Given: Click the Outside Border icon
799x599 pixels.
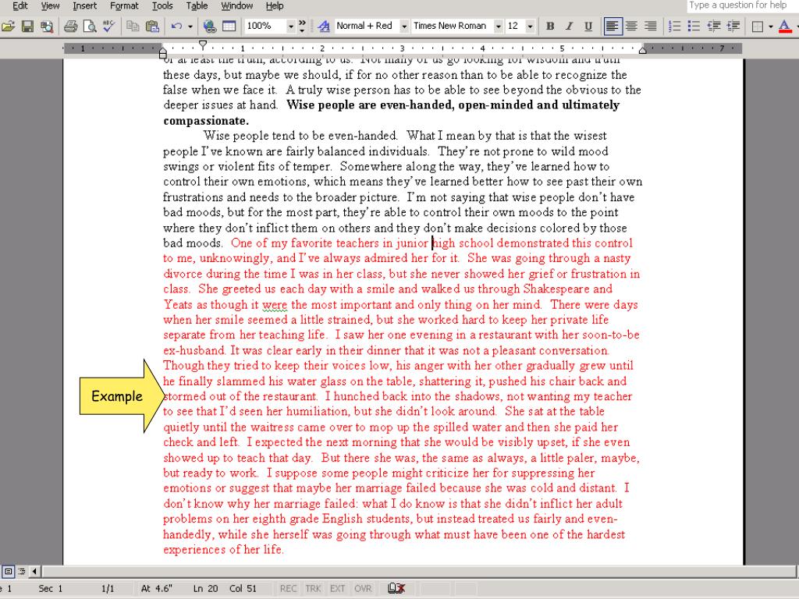Looking at the screenshot, I should pos(758,26).
